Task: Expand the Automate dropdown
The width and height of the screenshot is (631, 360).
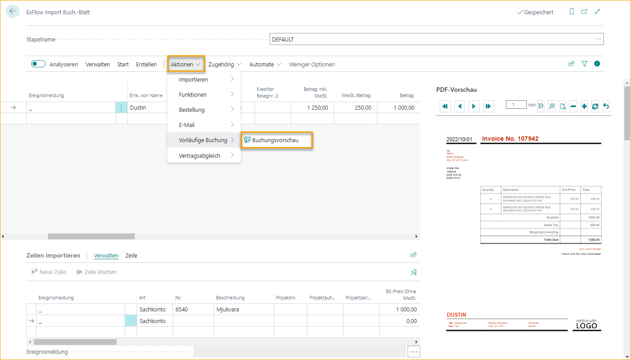Action: click(265, 64)
